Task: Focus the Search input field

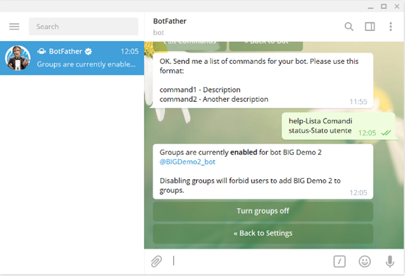Action: point(84,27)
